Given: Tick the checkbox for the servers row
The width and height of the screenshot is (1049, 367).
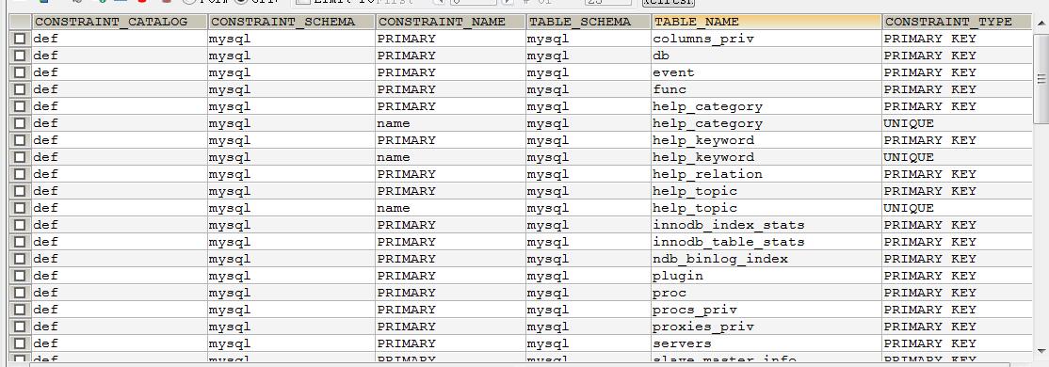Looking at the screenshot, I should pyautogui.click(x=20, y=343).
